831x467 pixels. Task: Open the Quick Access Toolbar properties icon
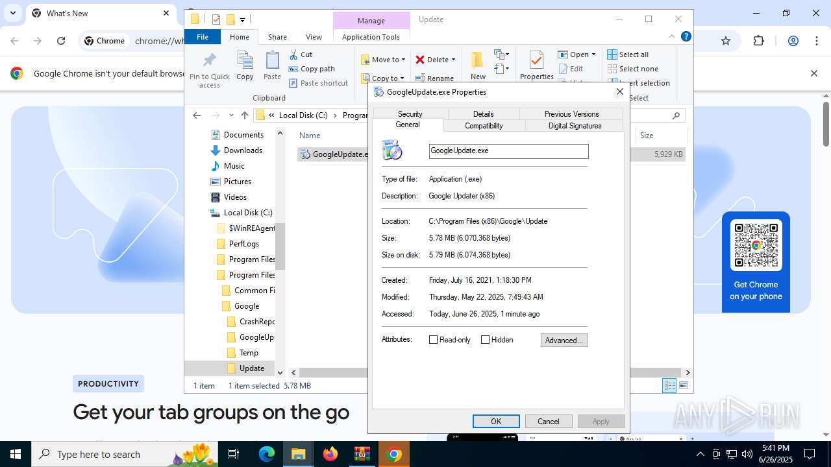[216, 19]
